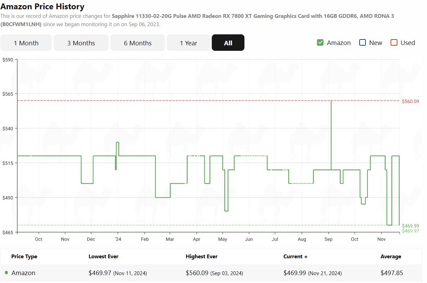427x283 pixels.
Task: Click the $565 y-axis label
Action: (8, 94)
